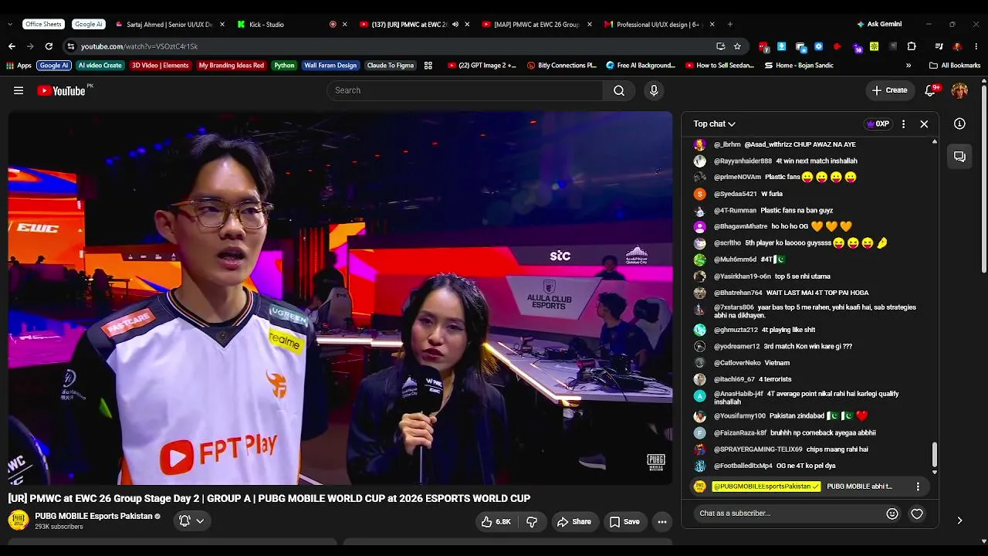Go to YouTube home via logo
Viewport: 988px width, 556px height.
[x=61, y=90]
